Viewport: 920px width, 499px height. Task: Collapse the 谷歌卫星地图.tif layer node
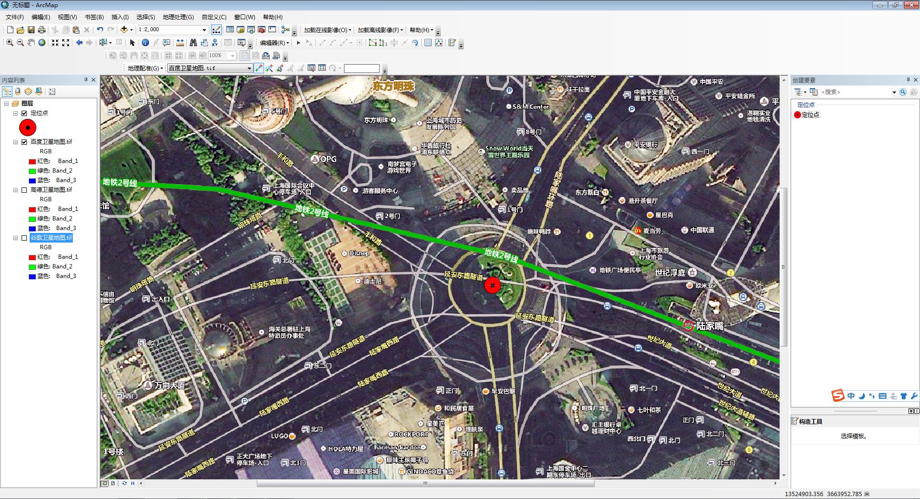coord(16,238)
